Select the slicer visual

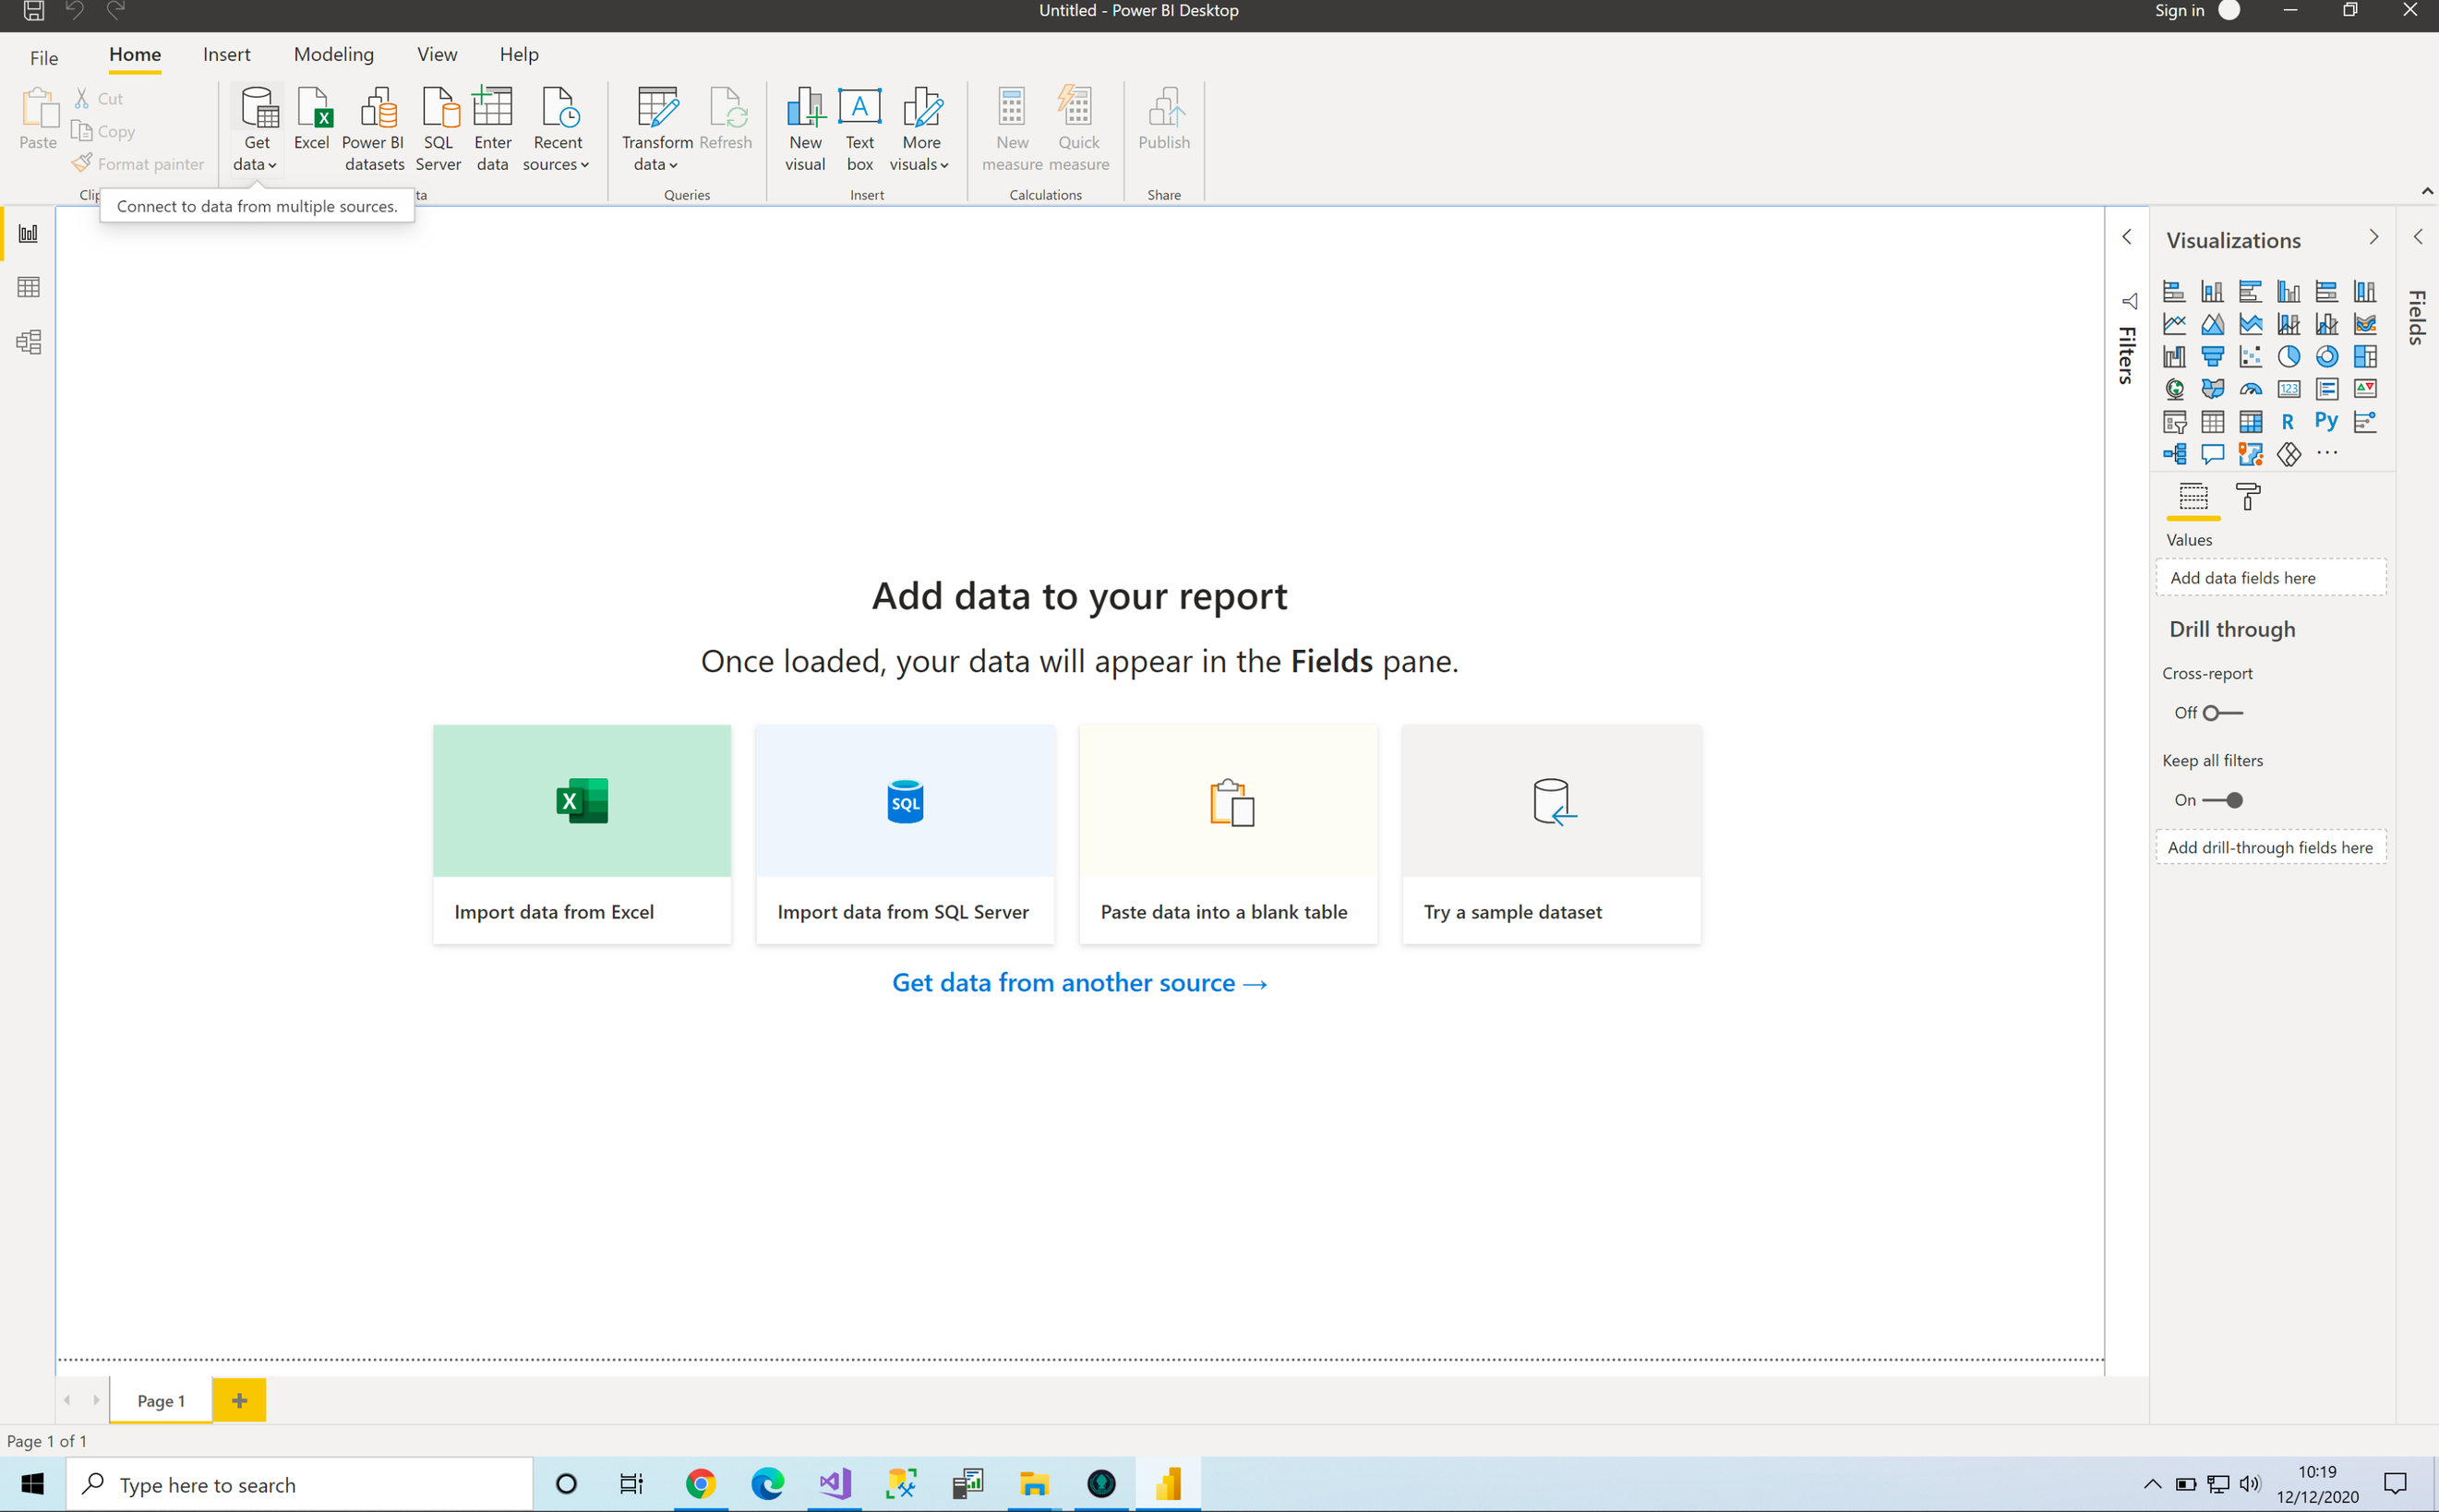point(2174,422)
